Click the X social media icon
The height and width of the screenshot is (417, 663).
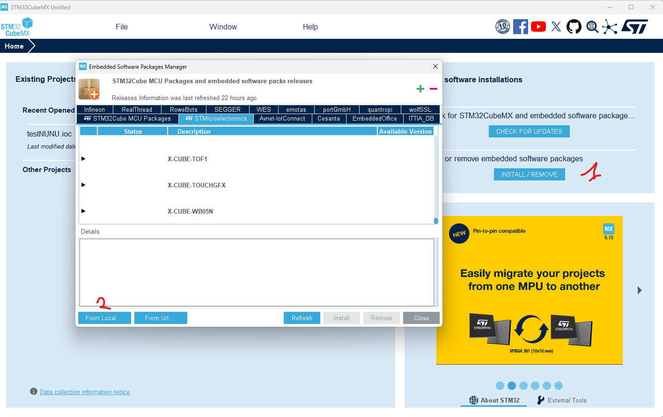click(556, 27)
